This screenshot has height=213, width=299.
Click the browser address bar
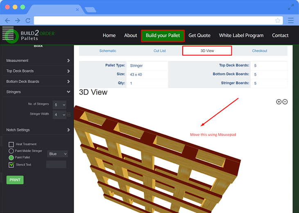[x=158, y=20]
